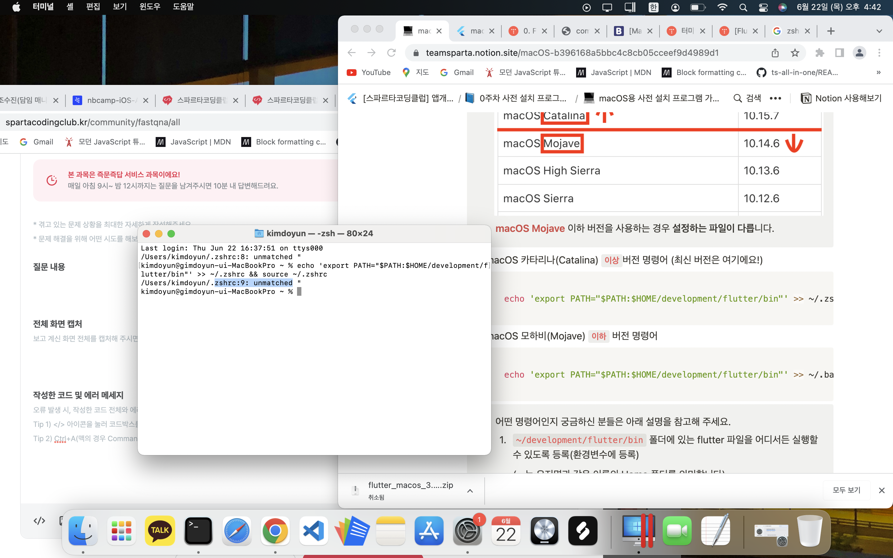Image resolution: width=893 pixels, height=558 pixels.
Task: Open 0주차 사전 설치 breadcrumb
Action: [x=516, y=98]
